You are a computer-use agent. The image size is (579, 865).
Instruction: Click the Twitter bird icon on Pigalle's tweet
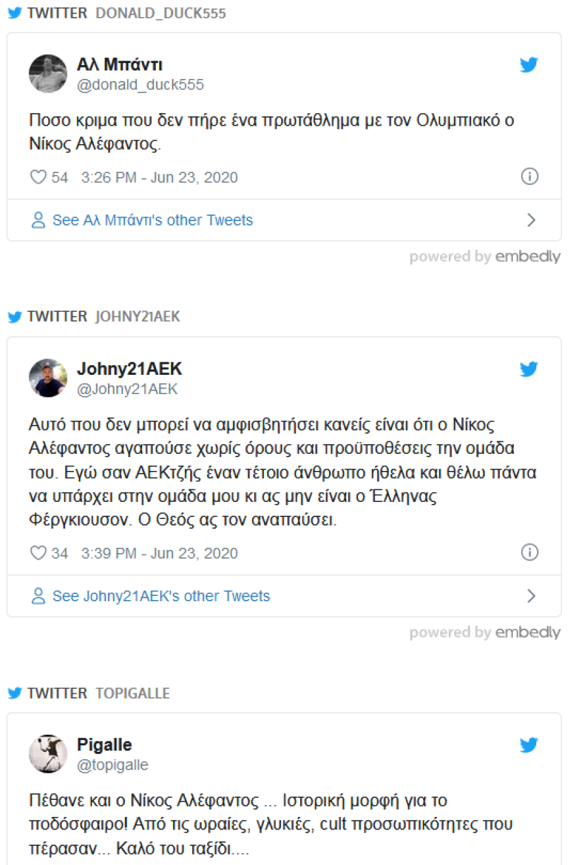point(529,745)
